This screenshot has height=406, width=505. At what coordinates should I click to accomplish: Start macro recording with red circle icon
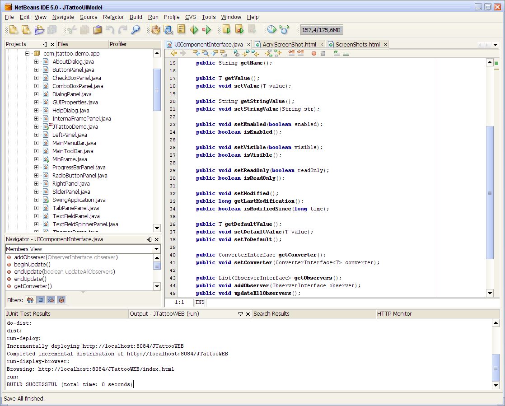[313, 53]
